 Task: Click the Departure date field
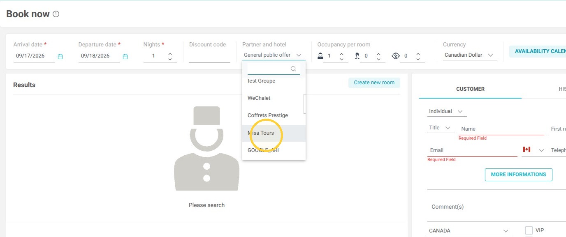point(99,56)
